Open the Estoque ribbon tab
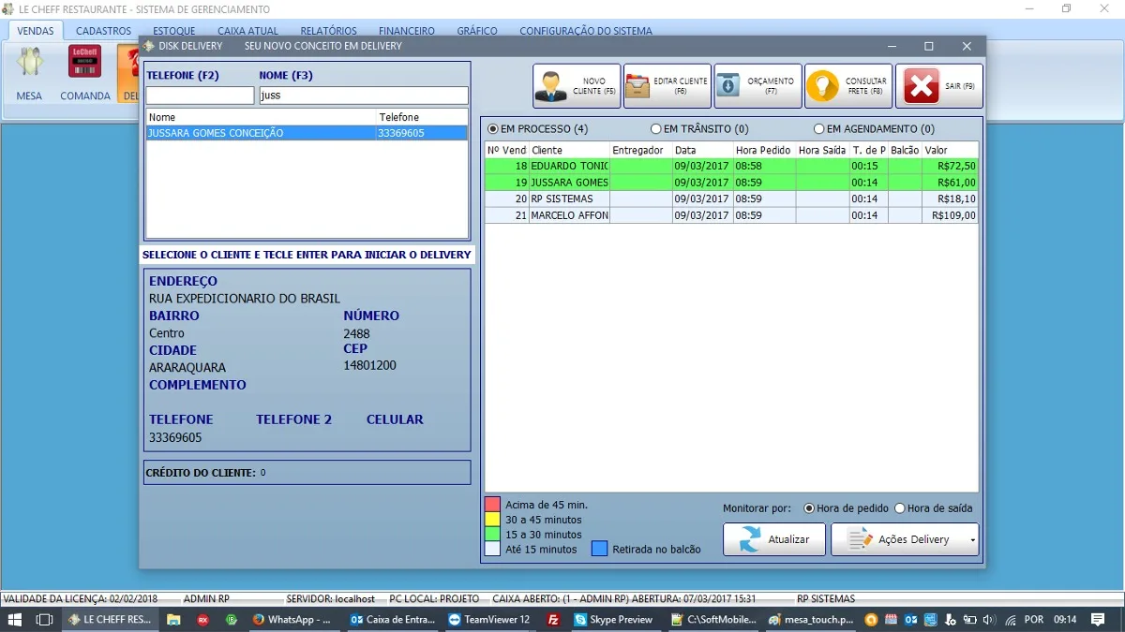 pyautogui.click(x=174, y=31)
